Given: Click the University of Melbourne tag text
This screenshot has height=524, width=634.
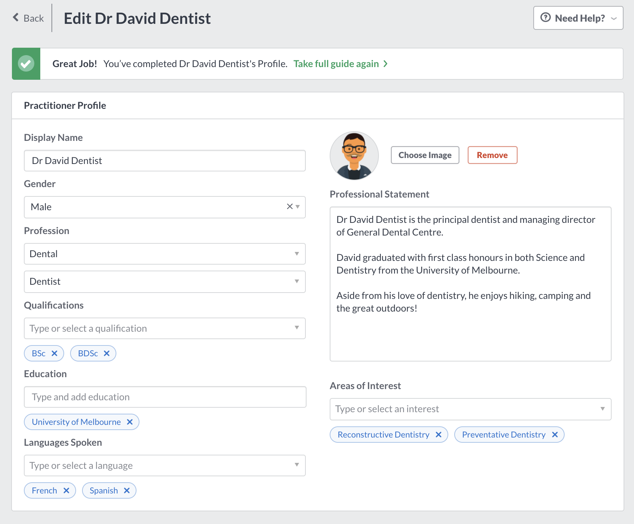Looking at the screenshot, I should tap(76, 422).
